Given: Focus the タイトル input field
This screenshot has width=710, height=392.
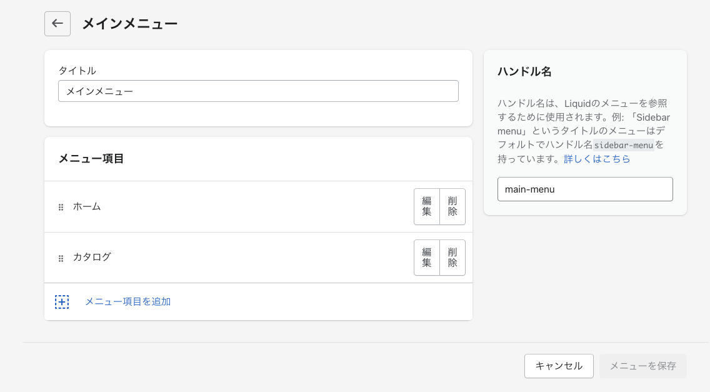Looking at the screenshot, I should 258,91.
